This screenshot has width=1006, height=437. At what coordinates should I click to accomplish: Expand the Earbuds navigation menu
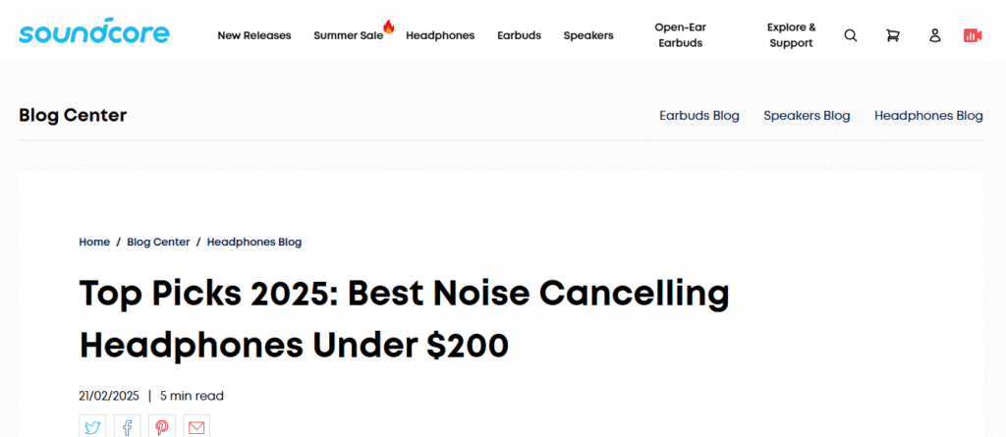click(x=520, y=35)
